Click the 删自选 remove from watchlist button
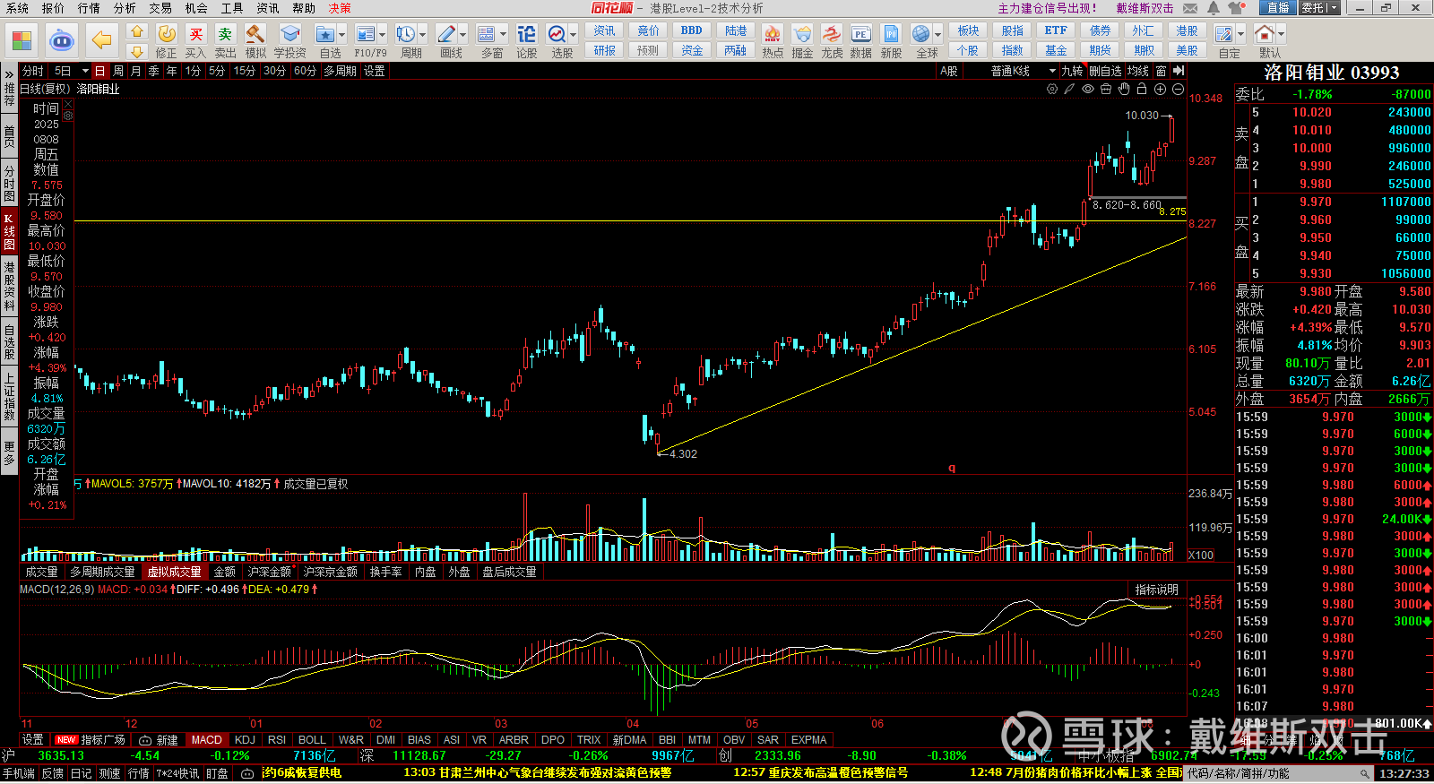Image resolution: width=1434 pixels, height=784 pixels. 1105,71
